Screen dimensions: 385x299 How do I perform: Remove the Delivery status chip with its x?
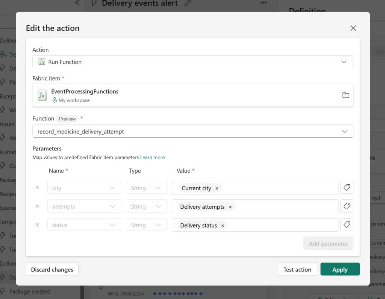[223, 225]
